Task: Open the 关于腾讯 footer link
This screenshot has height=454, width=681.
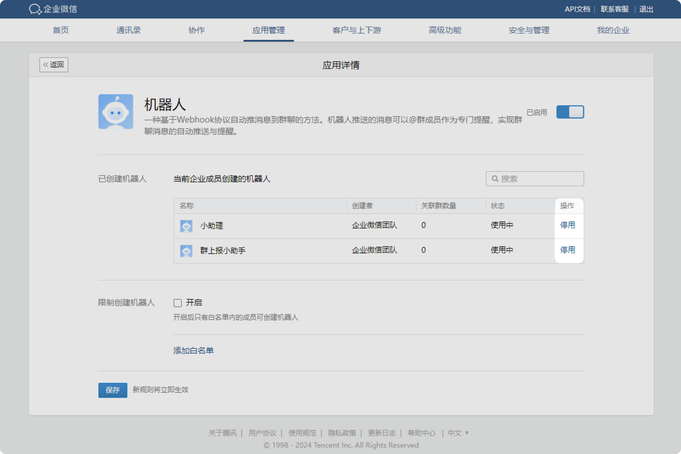Action: (222, 433)
